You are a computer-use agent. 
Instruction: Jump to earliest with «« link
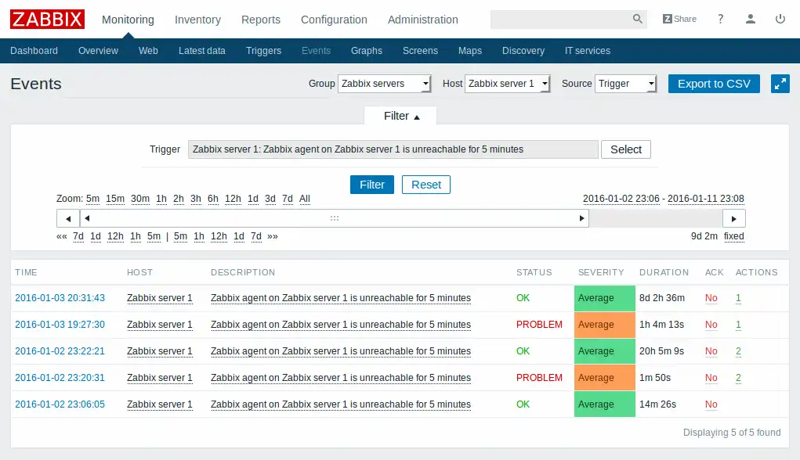[x=62, y=236]
